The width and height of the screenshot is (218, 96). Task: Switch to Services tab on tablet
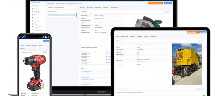133,37
